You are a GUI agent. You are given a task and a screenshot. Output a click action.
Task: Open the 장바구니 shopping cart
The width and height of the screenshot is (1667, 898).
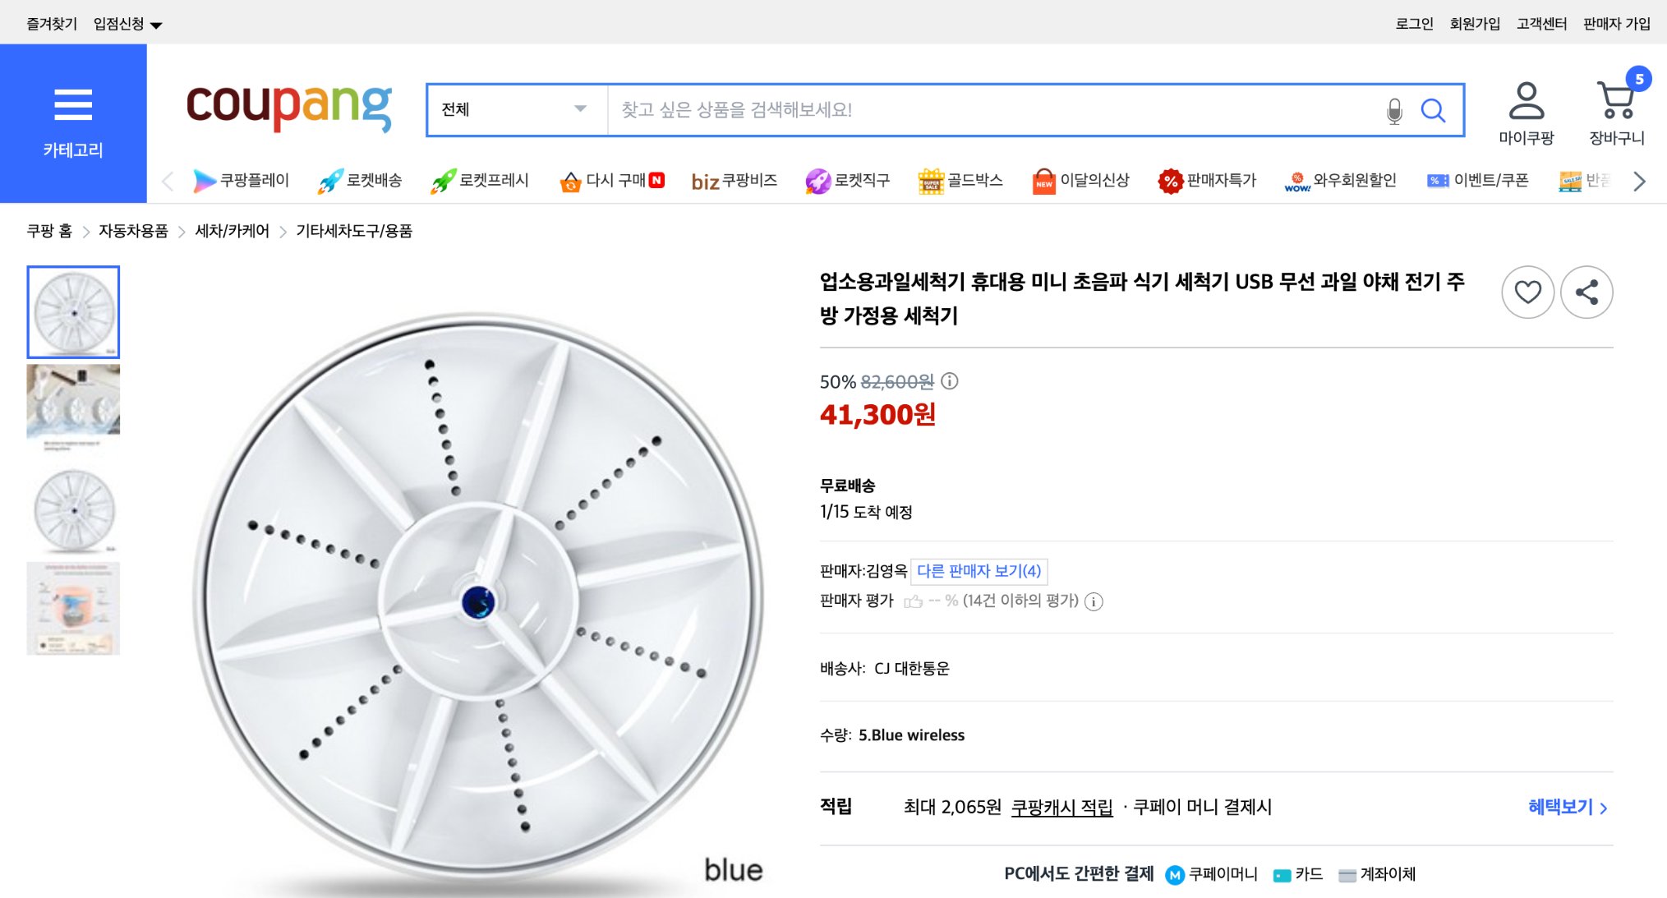click(1617, 105)
